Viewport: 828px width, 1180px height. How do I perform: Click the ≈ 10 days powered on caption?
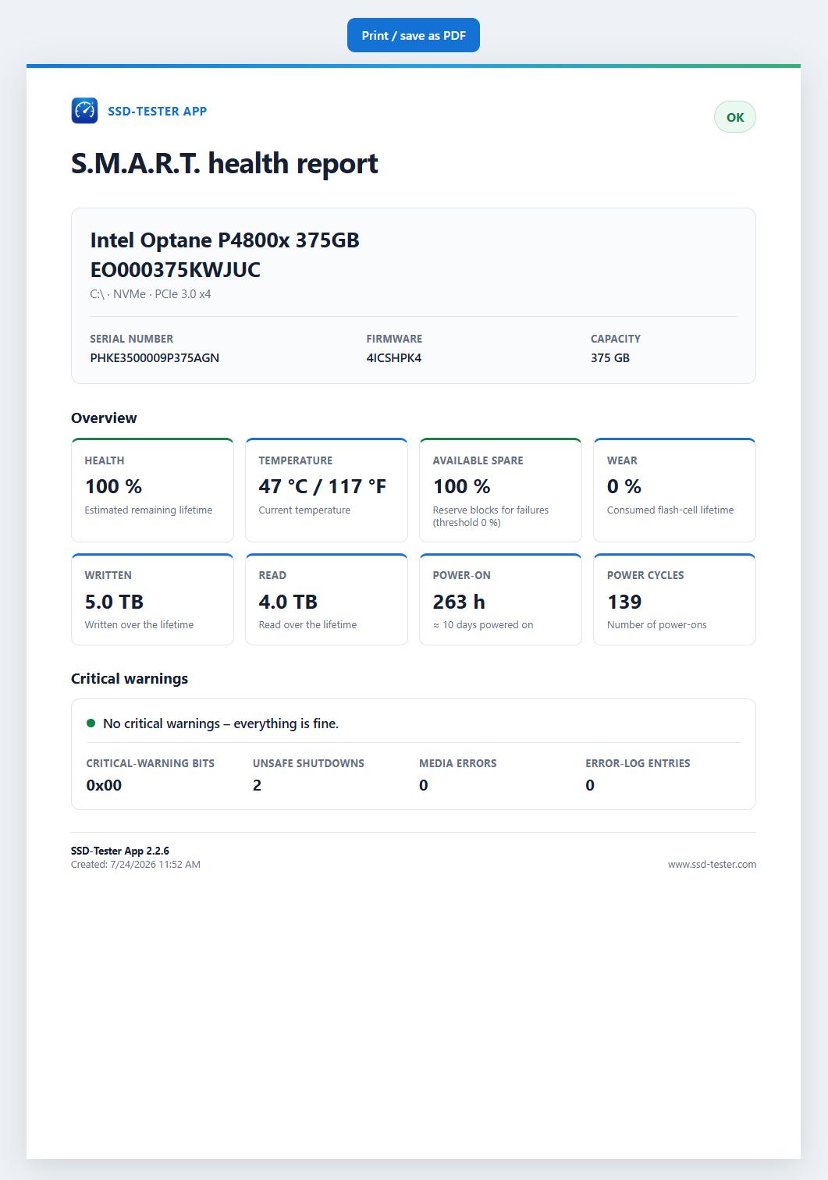483,624
